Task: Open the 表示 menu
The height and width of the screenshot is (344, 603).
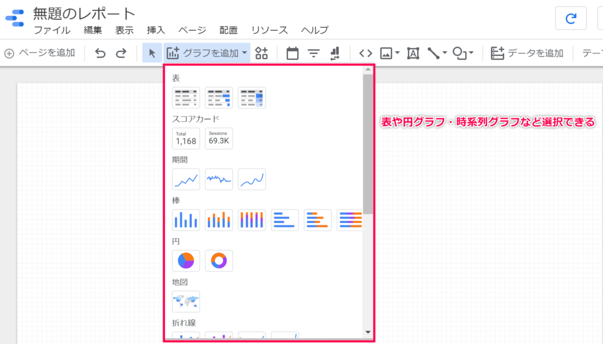Action: 124,30
